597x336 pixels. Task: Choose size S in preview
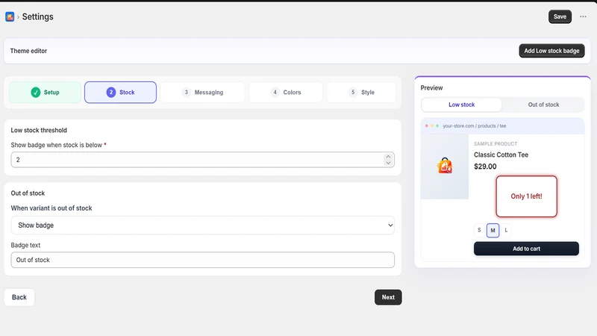click(x=479, y=230)
